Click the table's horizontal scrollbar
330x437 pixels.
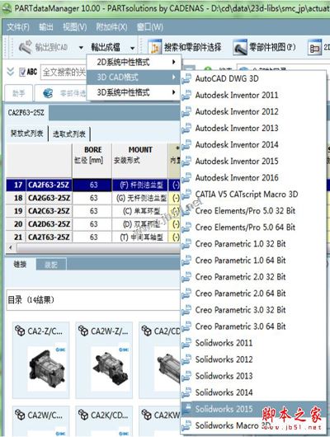click(97, 247)
